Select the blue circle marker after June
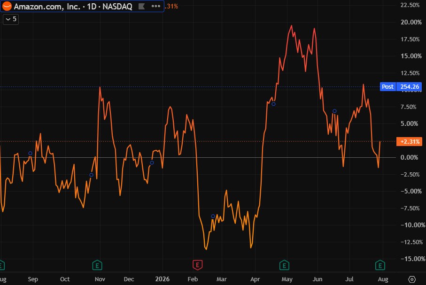This screenshot has height=285, width=426. [335, 111]
